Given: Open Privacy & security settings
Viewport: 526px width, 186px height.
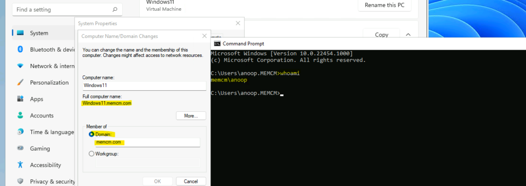Looking at the screenshot, I should [44, 181].
